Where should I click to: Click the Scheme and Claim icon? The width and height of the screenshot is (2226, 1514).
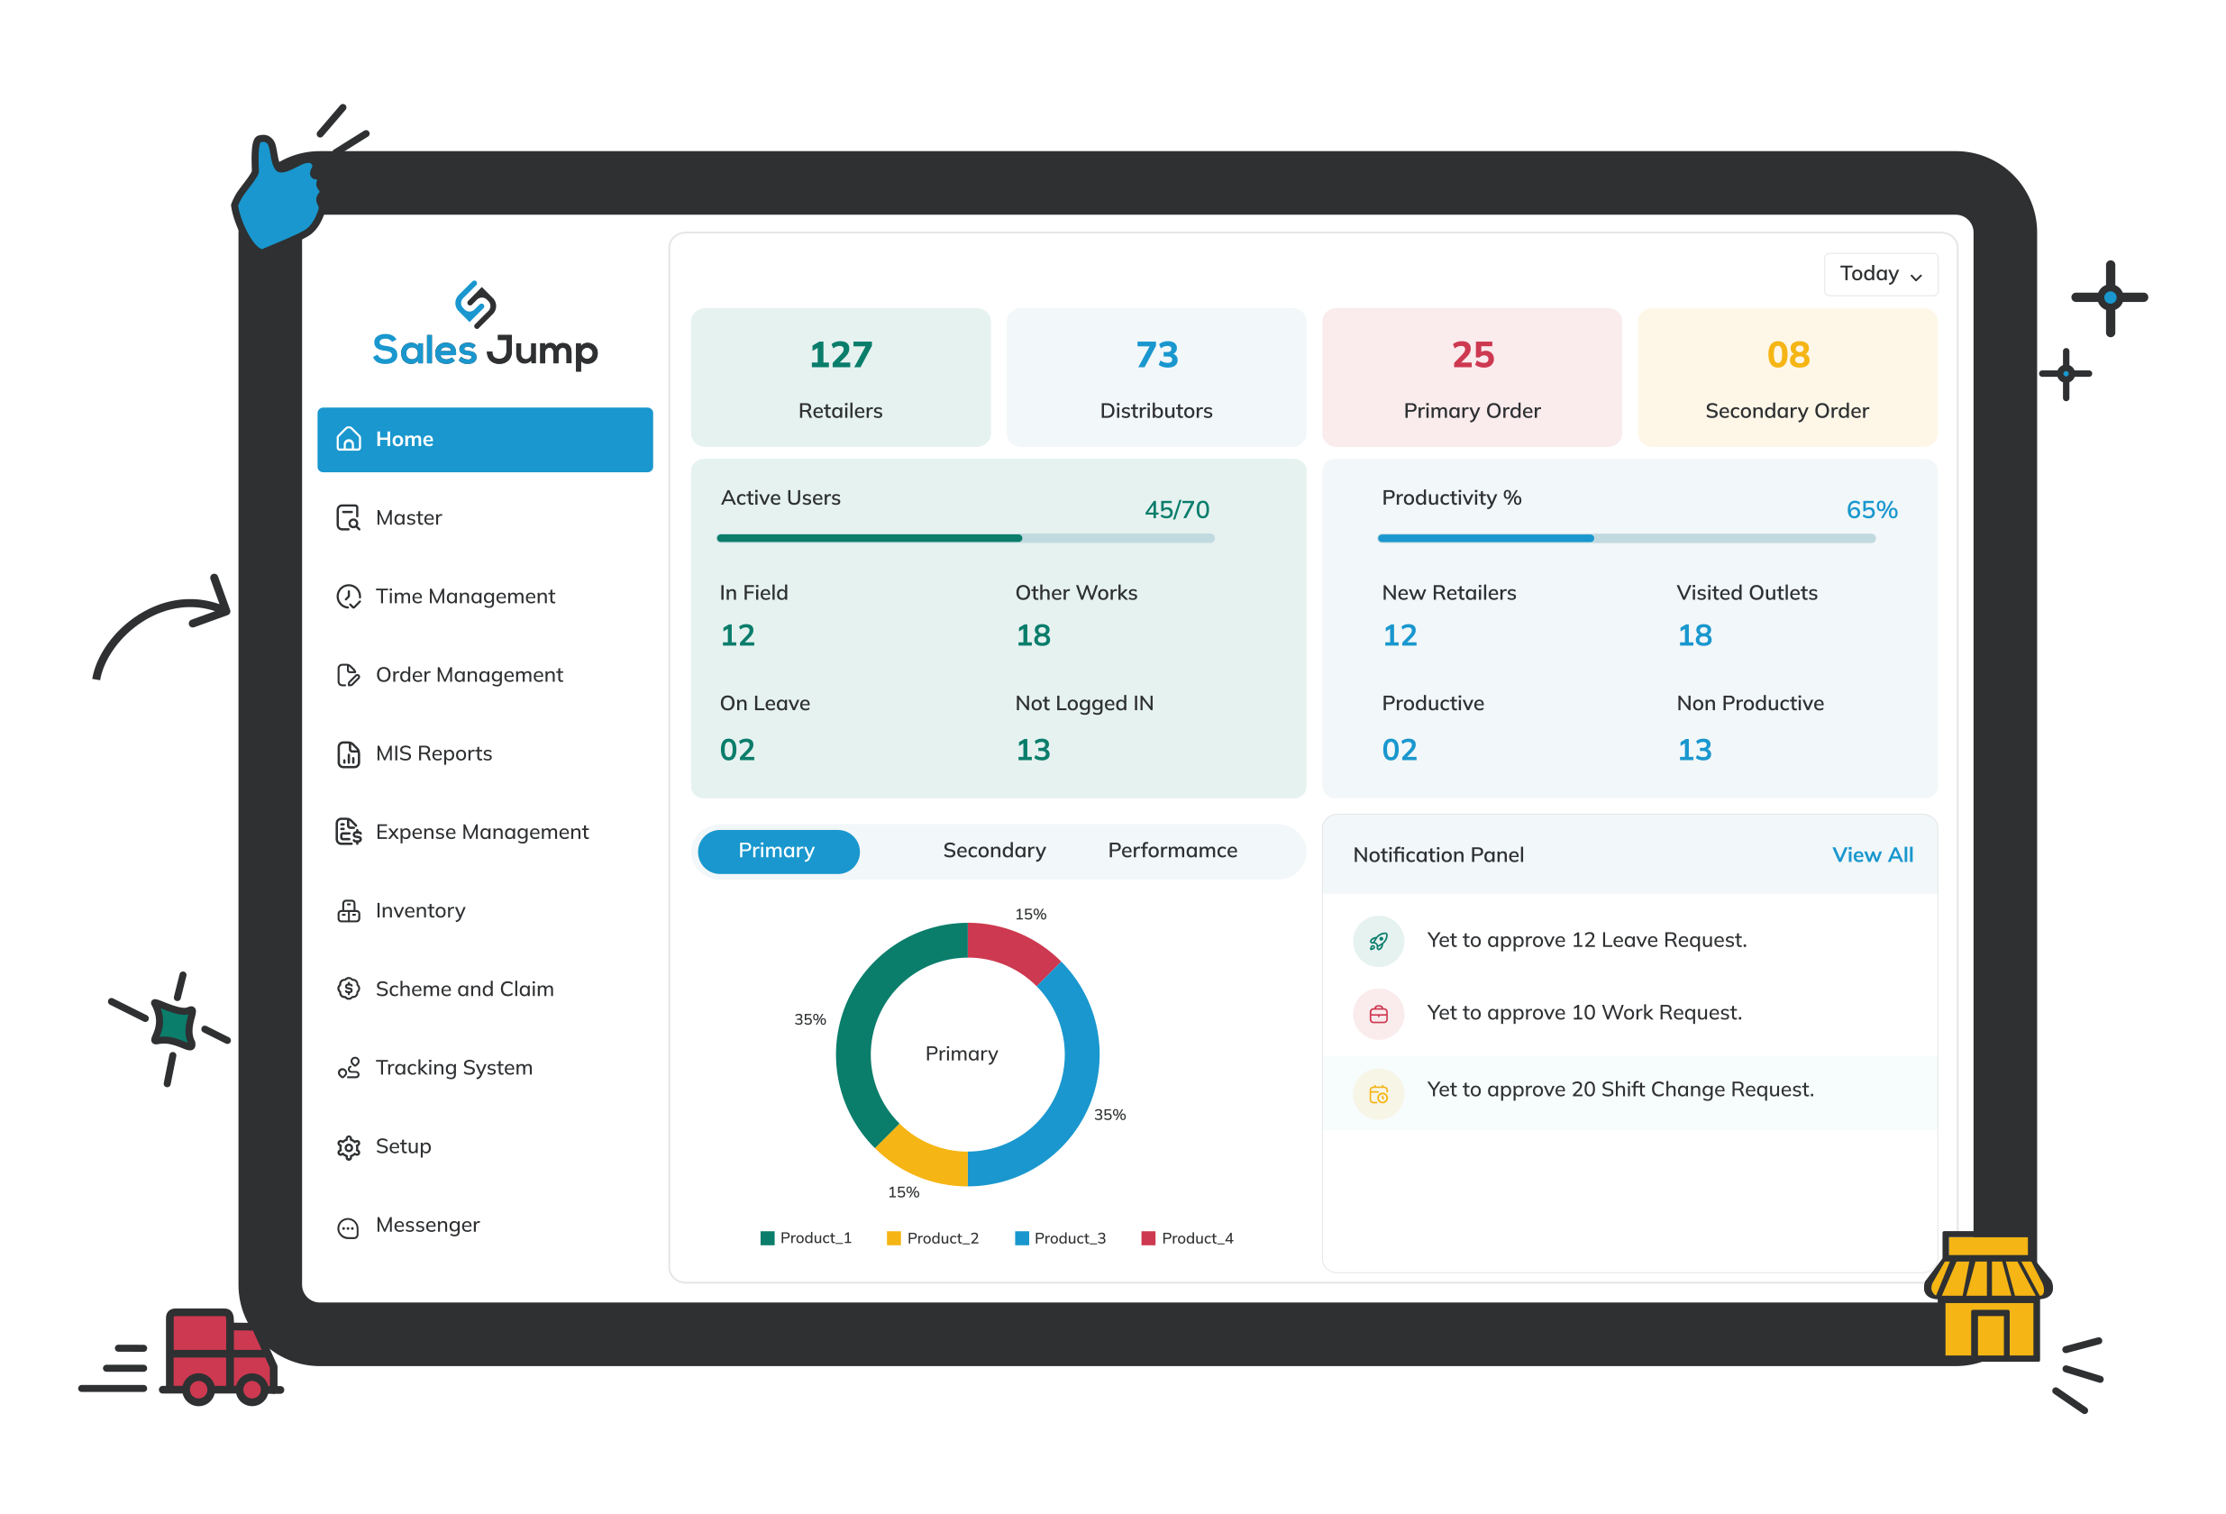click(x=349, y=990)
